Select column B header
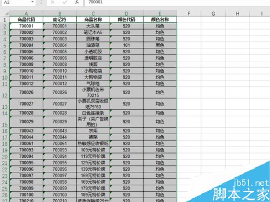Screen dimensions: 270x202 click(60, 13)
